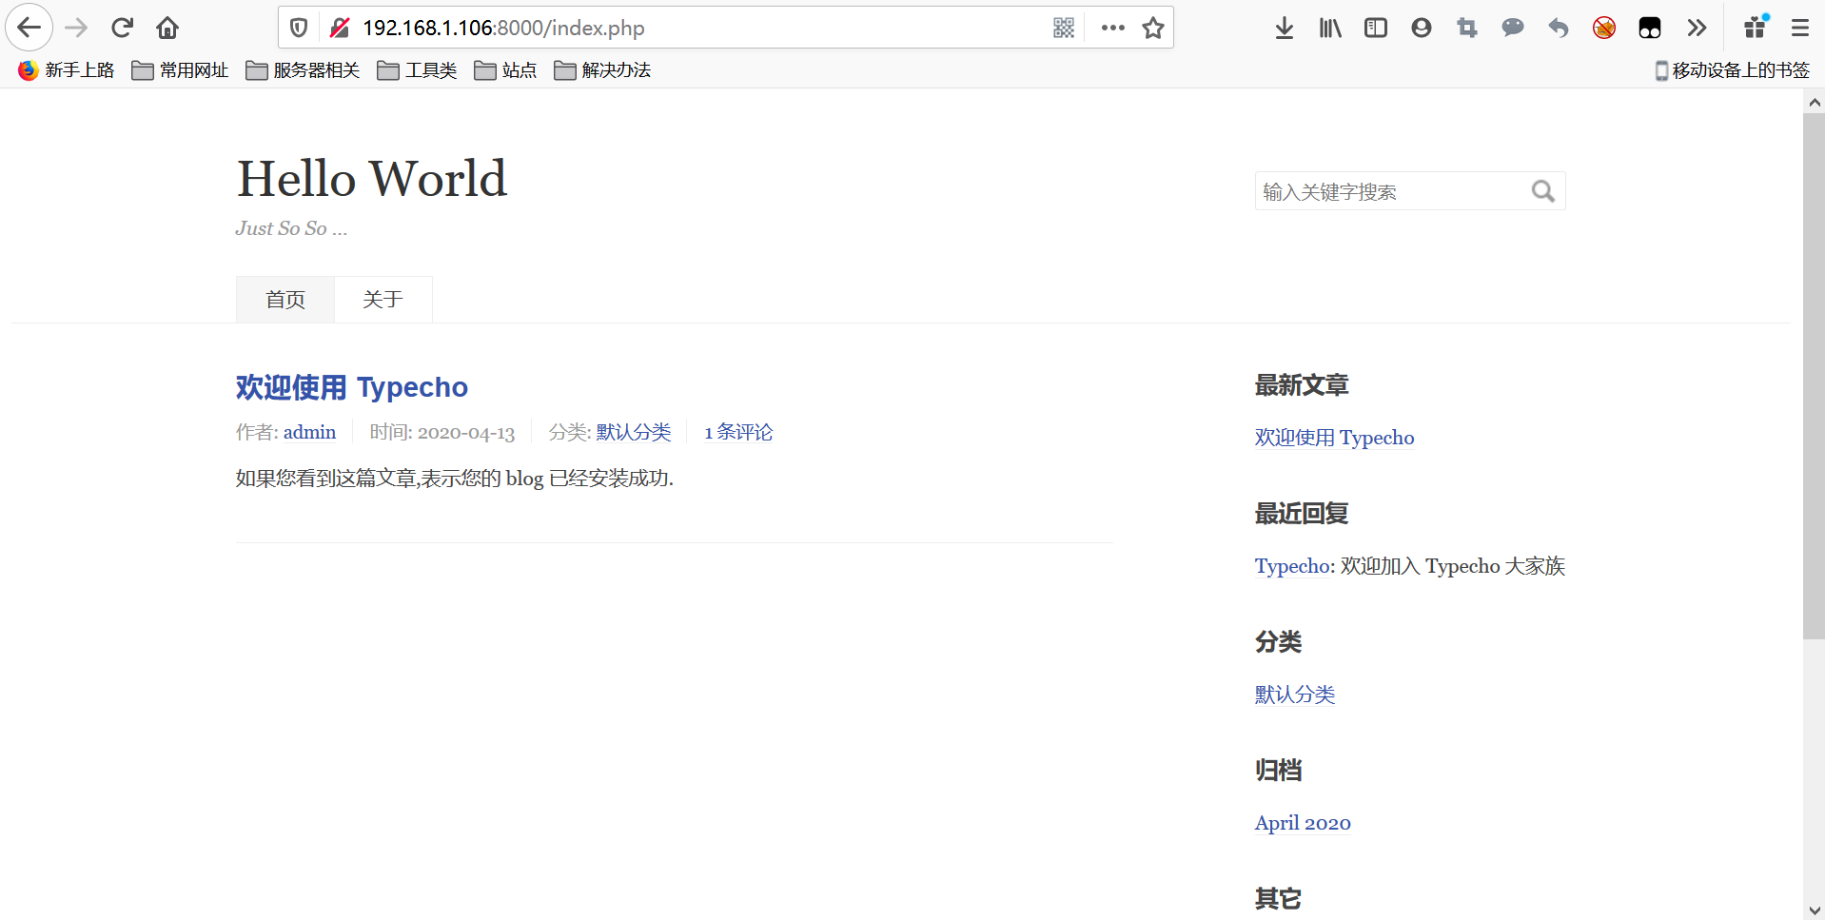Click the vertical scrollbar thumb
The height and width of the screenshot is (920, 1825).
click(x=1814, y=376)
